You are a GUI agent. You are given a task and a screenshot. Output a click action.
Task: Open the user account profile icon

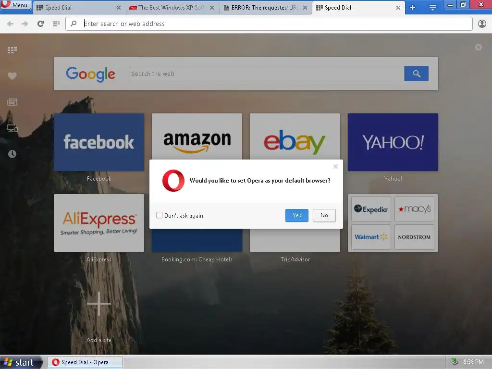482,24
